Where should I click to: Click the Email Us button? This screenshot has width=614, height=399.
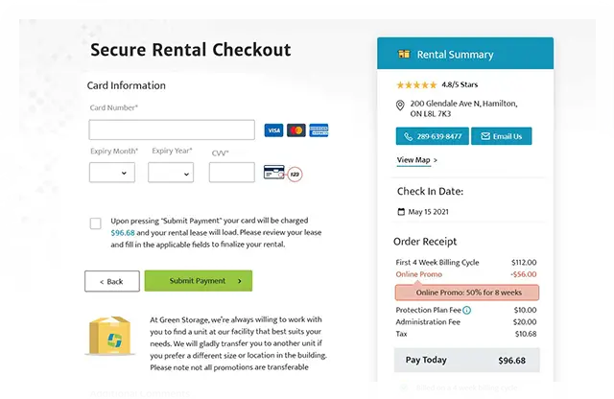501,136
